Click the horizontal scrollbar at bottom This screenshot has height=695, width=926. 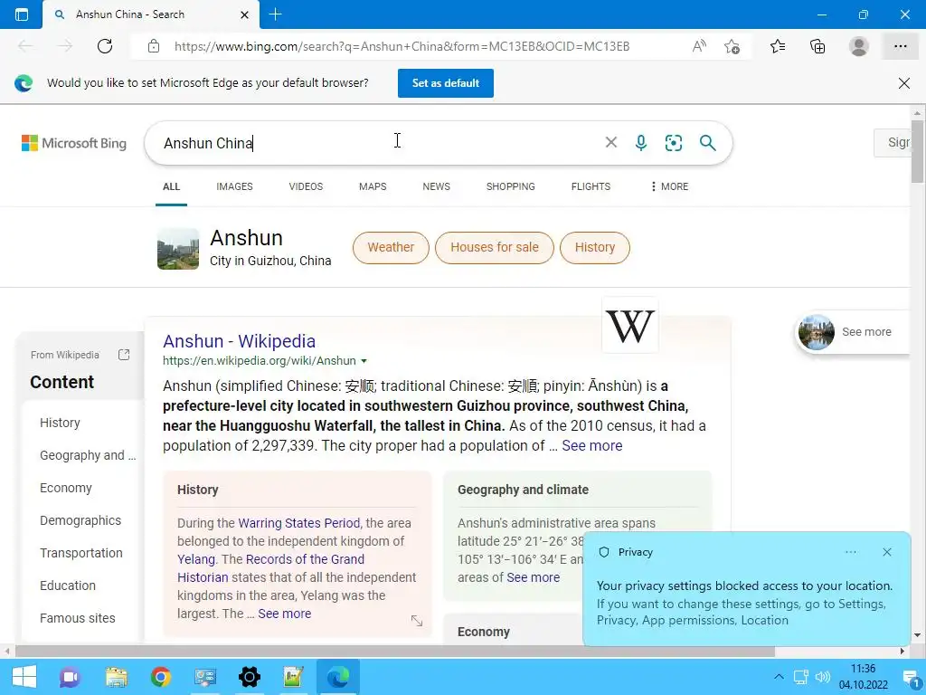click(394, 652)
